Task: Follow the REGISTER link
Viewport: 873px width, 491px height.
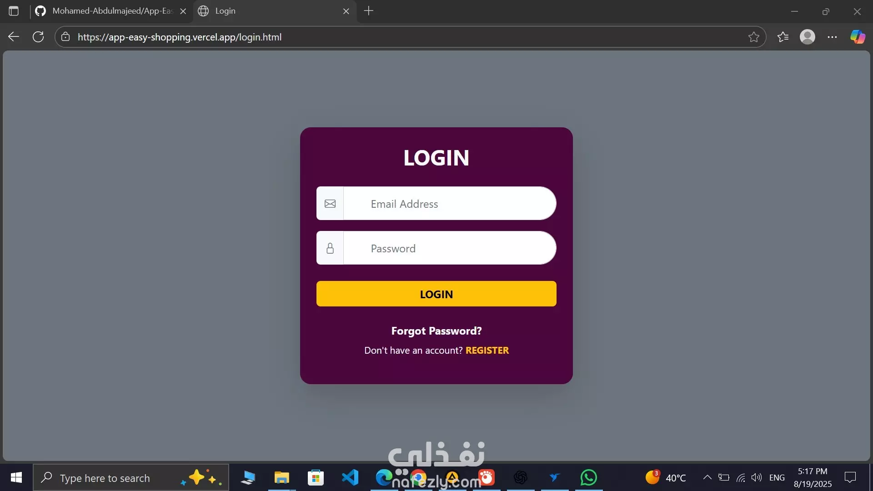Action: coord(487,351)
